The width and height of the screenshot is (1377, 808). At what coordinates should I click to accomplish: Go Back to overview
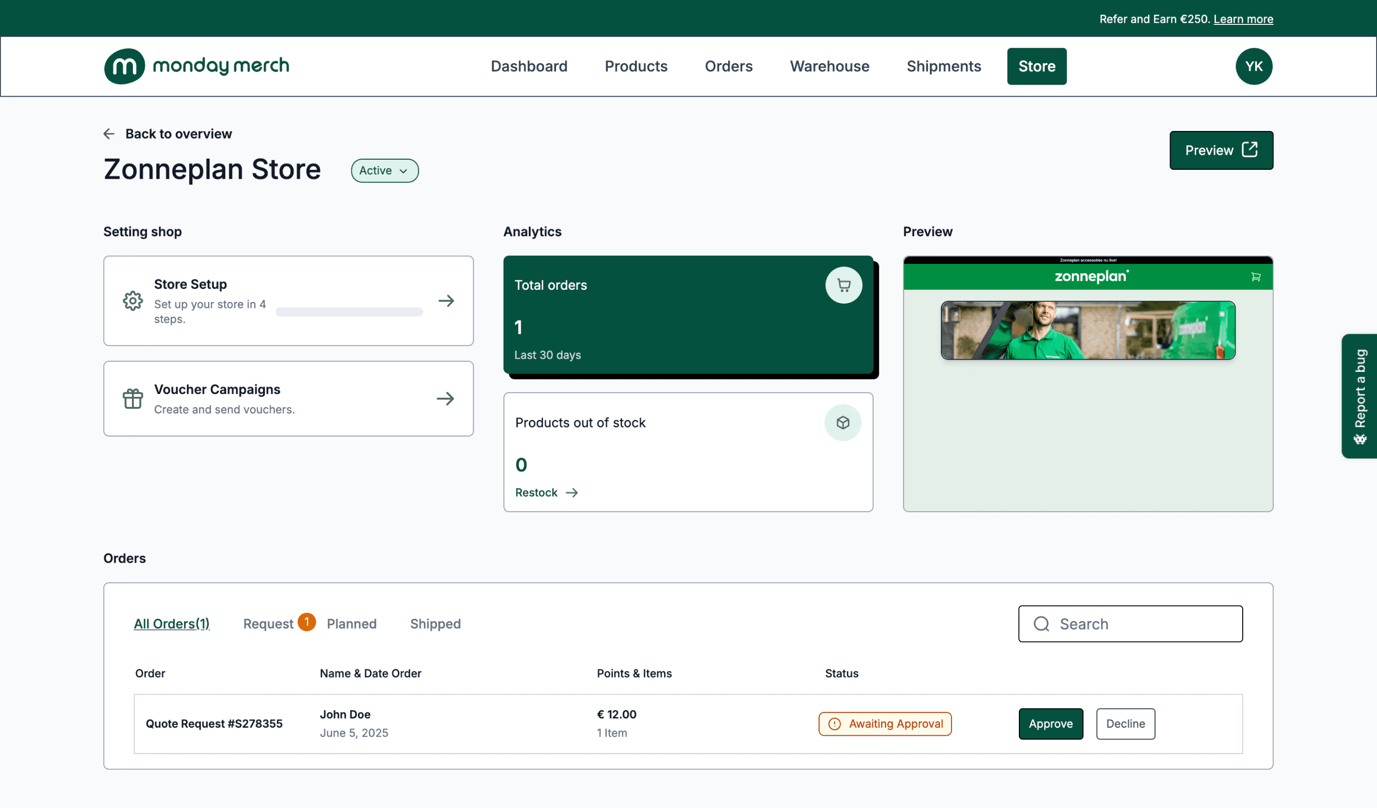pyautogui.click(x=179, y=134)
